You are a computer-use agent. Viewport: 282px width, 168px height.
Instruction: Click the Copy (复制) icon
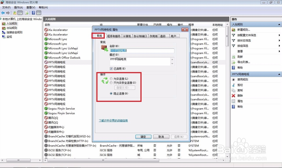pos(233,90)
